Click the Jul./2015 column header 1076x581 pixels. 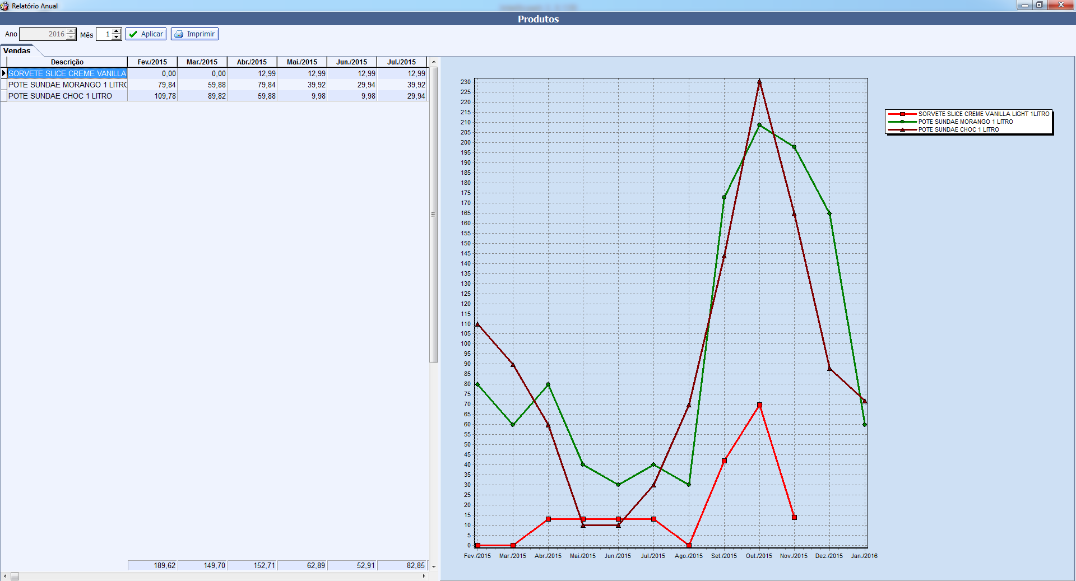pos(402,62)
